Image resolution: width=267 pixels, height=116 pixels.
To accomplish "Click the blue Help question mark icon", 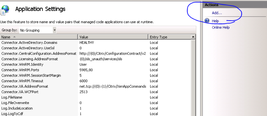I will pos(207,21).
